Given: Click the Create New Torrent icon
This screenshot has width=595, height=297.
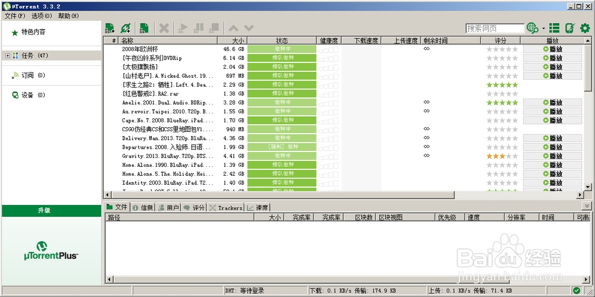Looking at the screenshot, I should (x=144, y=28).
